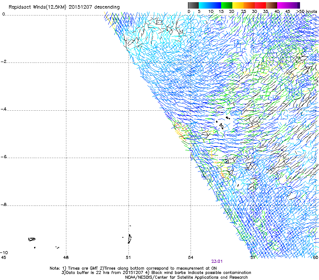Screen dimensions: 319x280
Task: Click the 'NOAA/NESDIS/Center for Satellite Applications' credit line
Action: pos(186,277)
